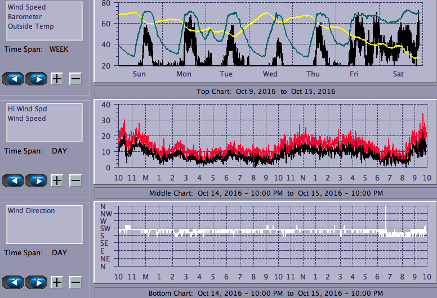The image size is (437, 298).
Task: Decrease the middle chart time span with minus
Action: pyautogui.click(x=75, y=180)
